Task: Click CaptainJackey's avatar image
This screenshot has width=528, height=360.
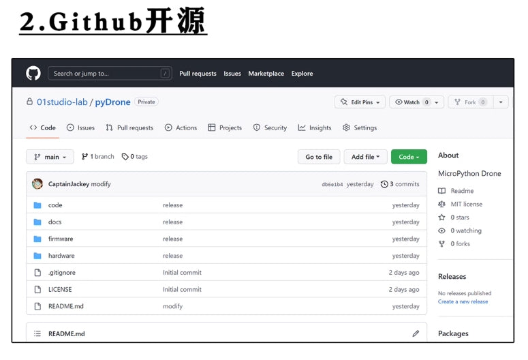Action: (37, 183)
